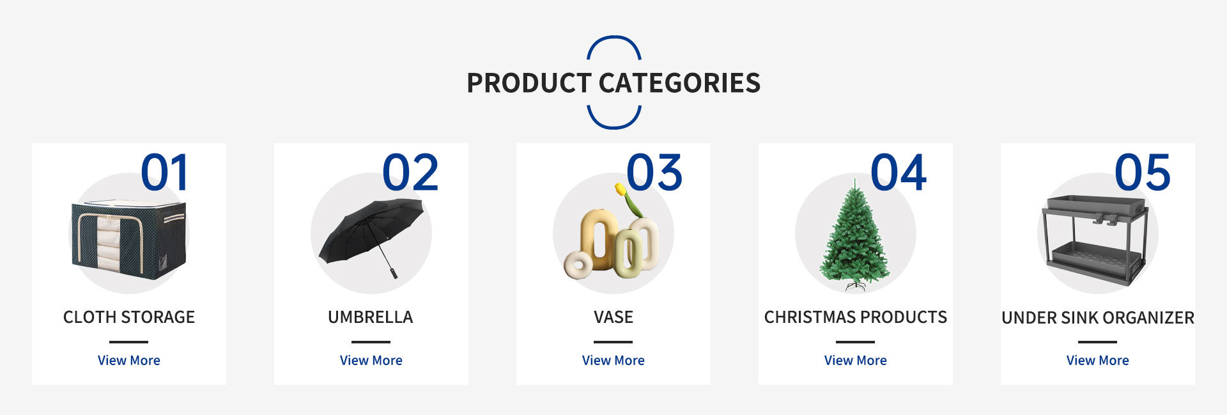The image size is (1227, 415).
Task: Click the 03 category number
Action: [x=654, y=173]
